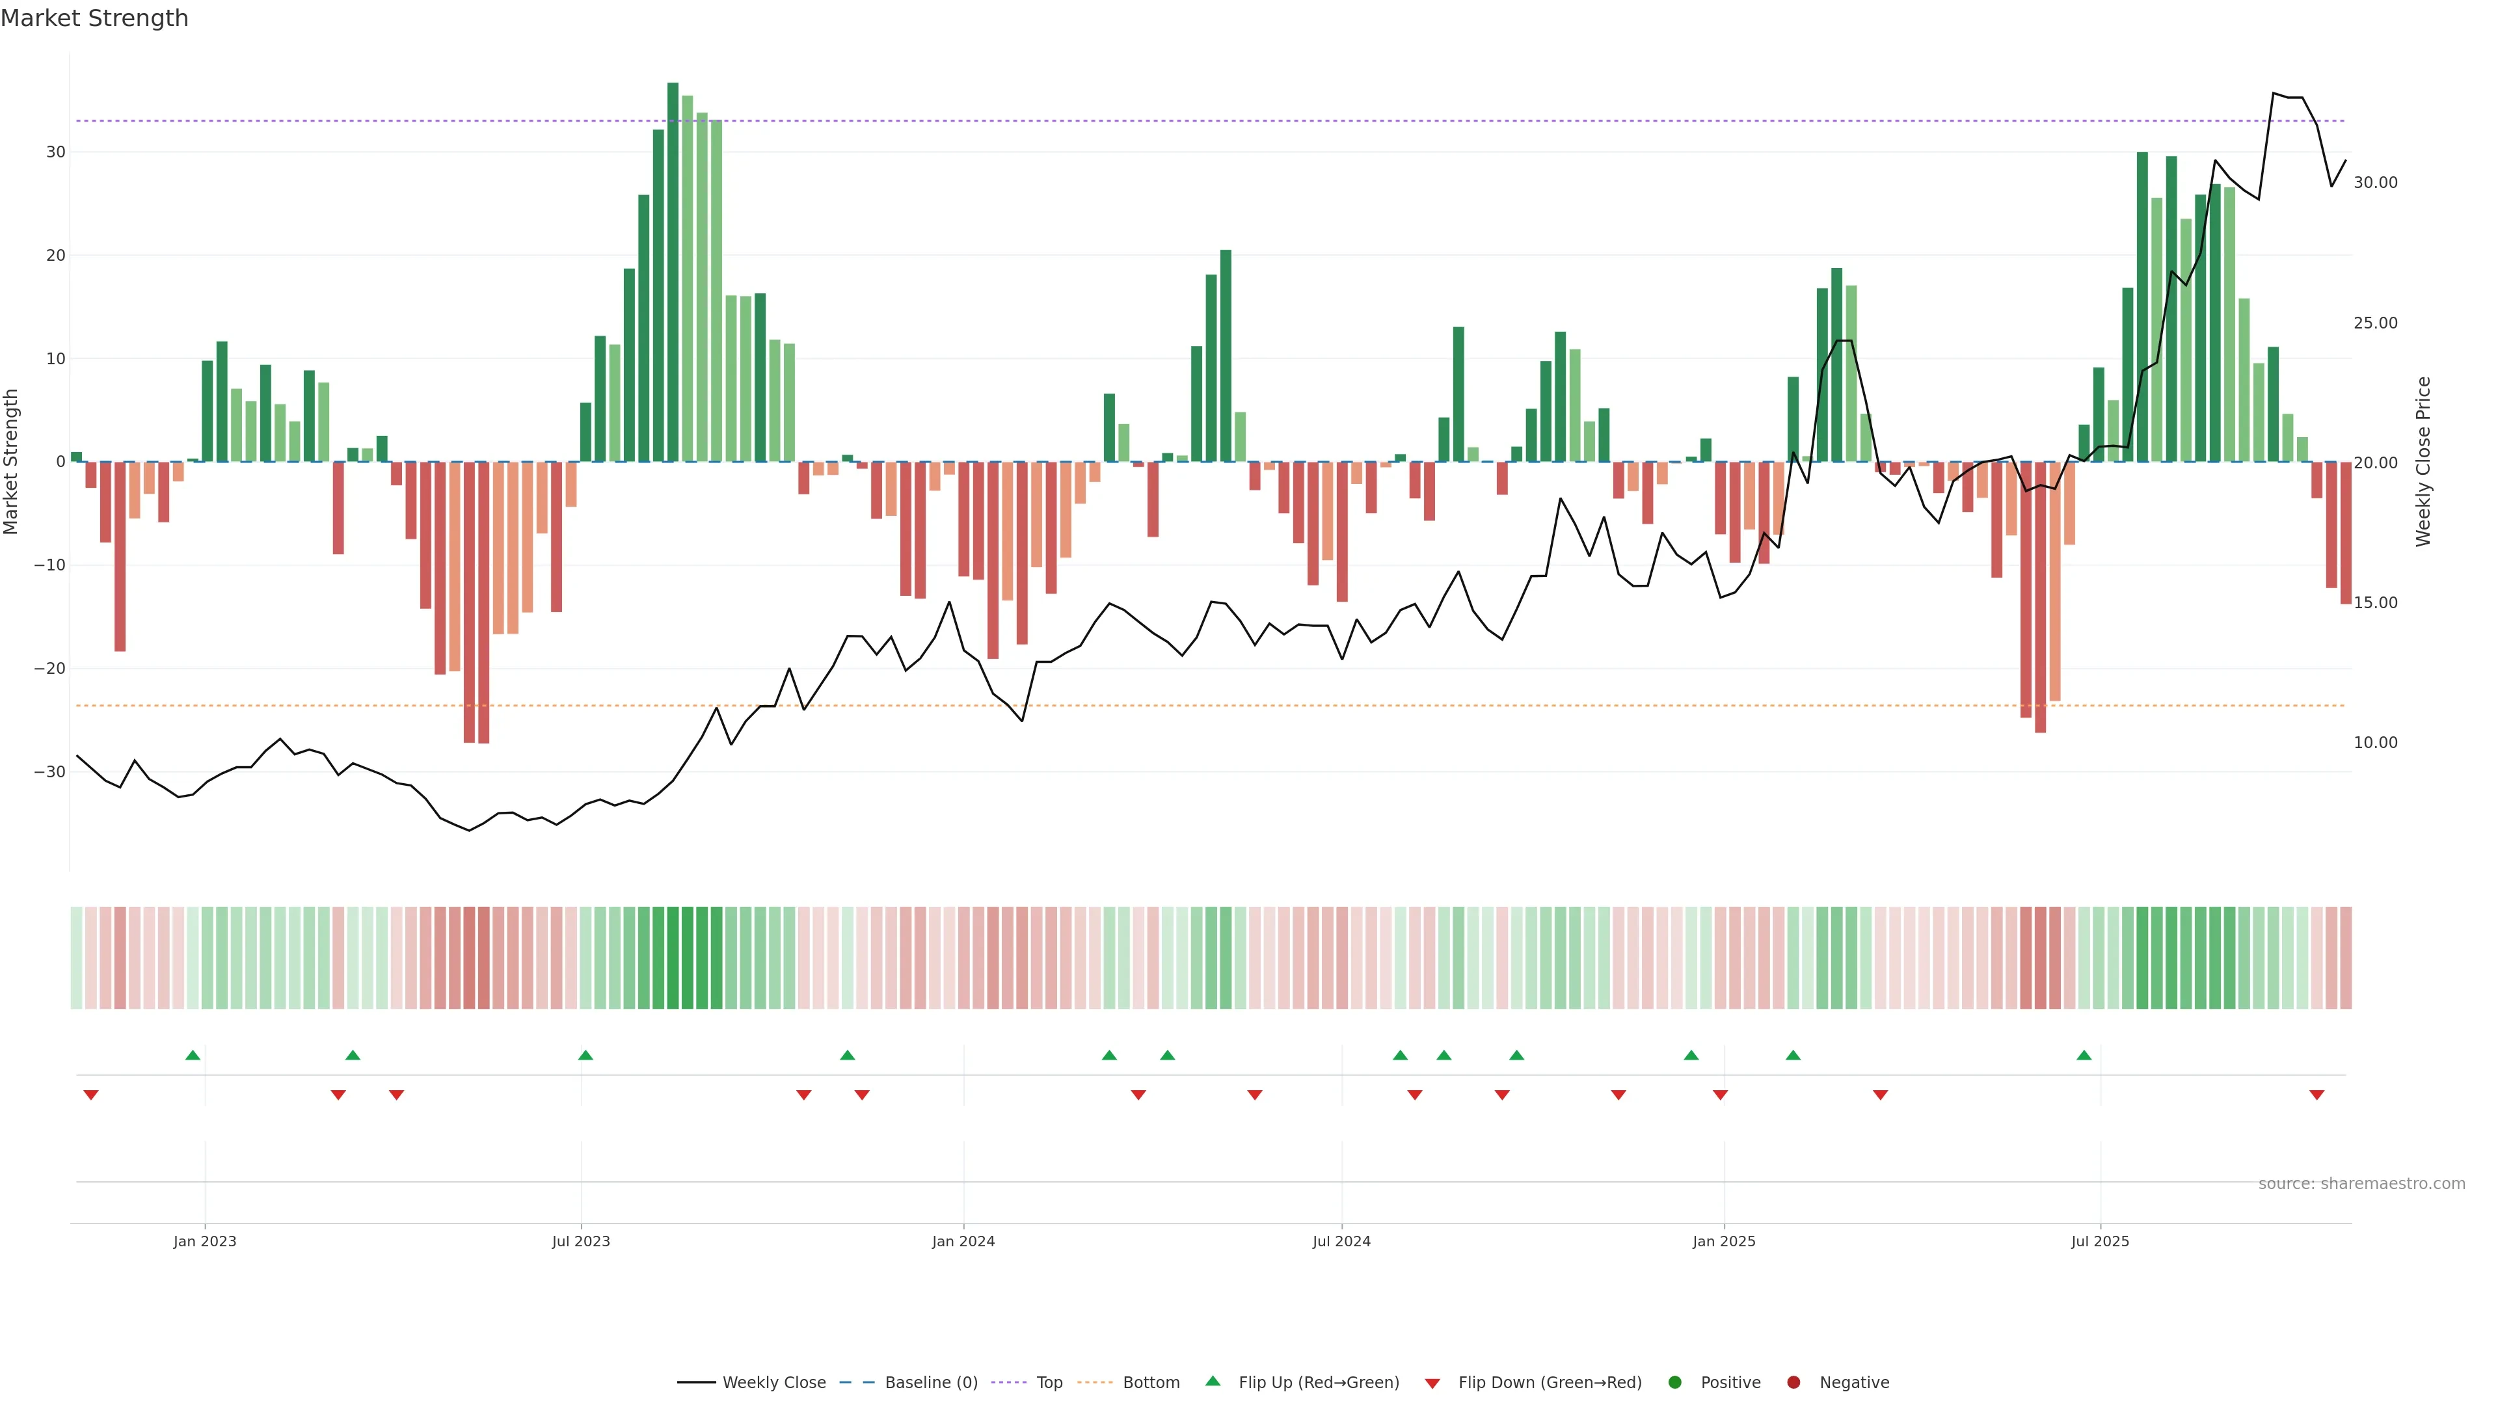The height and width of the screenshot is (1405, 2498).
Task: Click the source: sharemaestro.com text
Action: coord(2361,1184)
